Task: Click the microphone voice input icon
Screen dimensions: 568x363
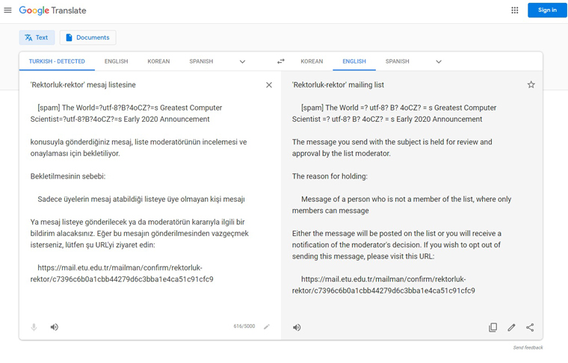Action: coord(34,327)
